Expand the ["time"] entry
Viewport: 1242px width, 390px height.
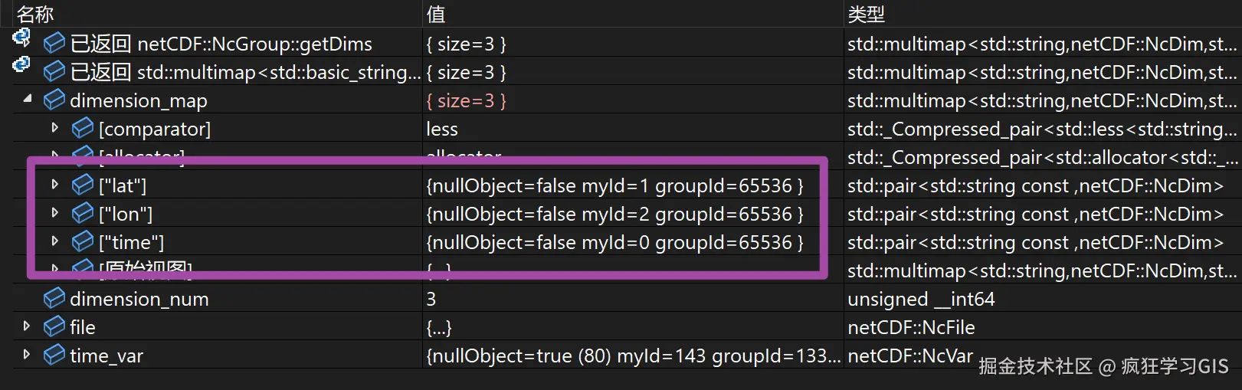55,241
